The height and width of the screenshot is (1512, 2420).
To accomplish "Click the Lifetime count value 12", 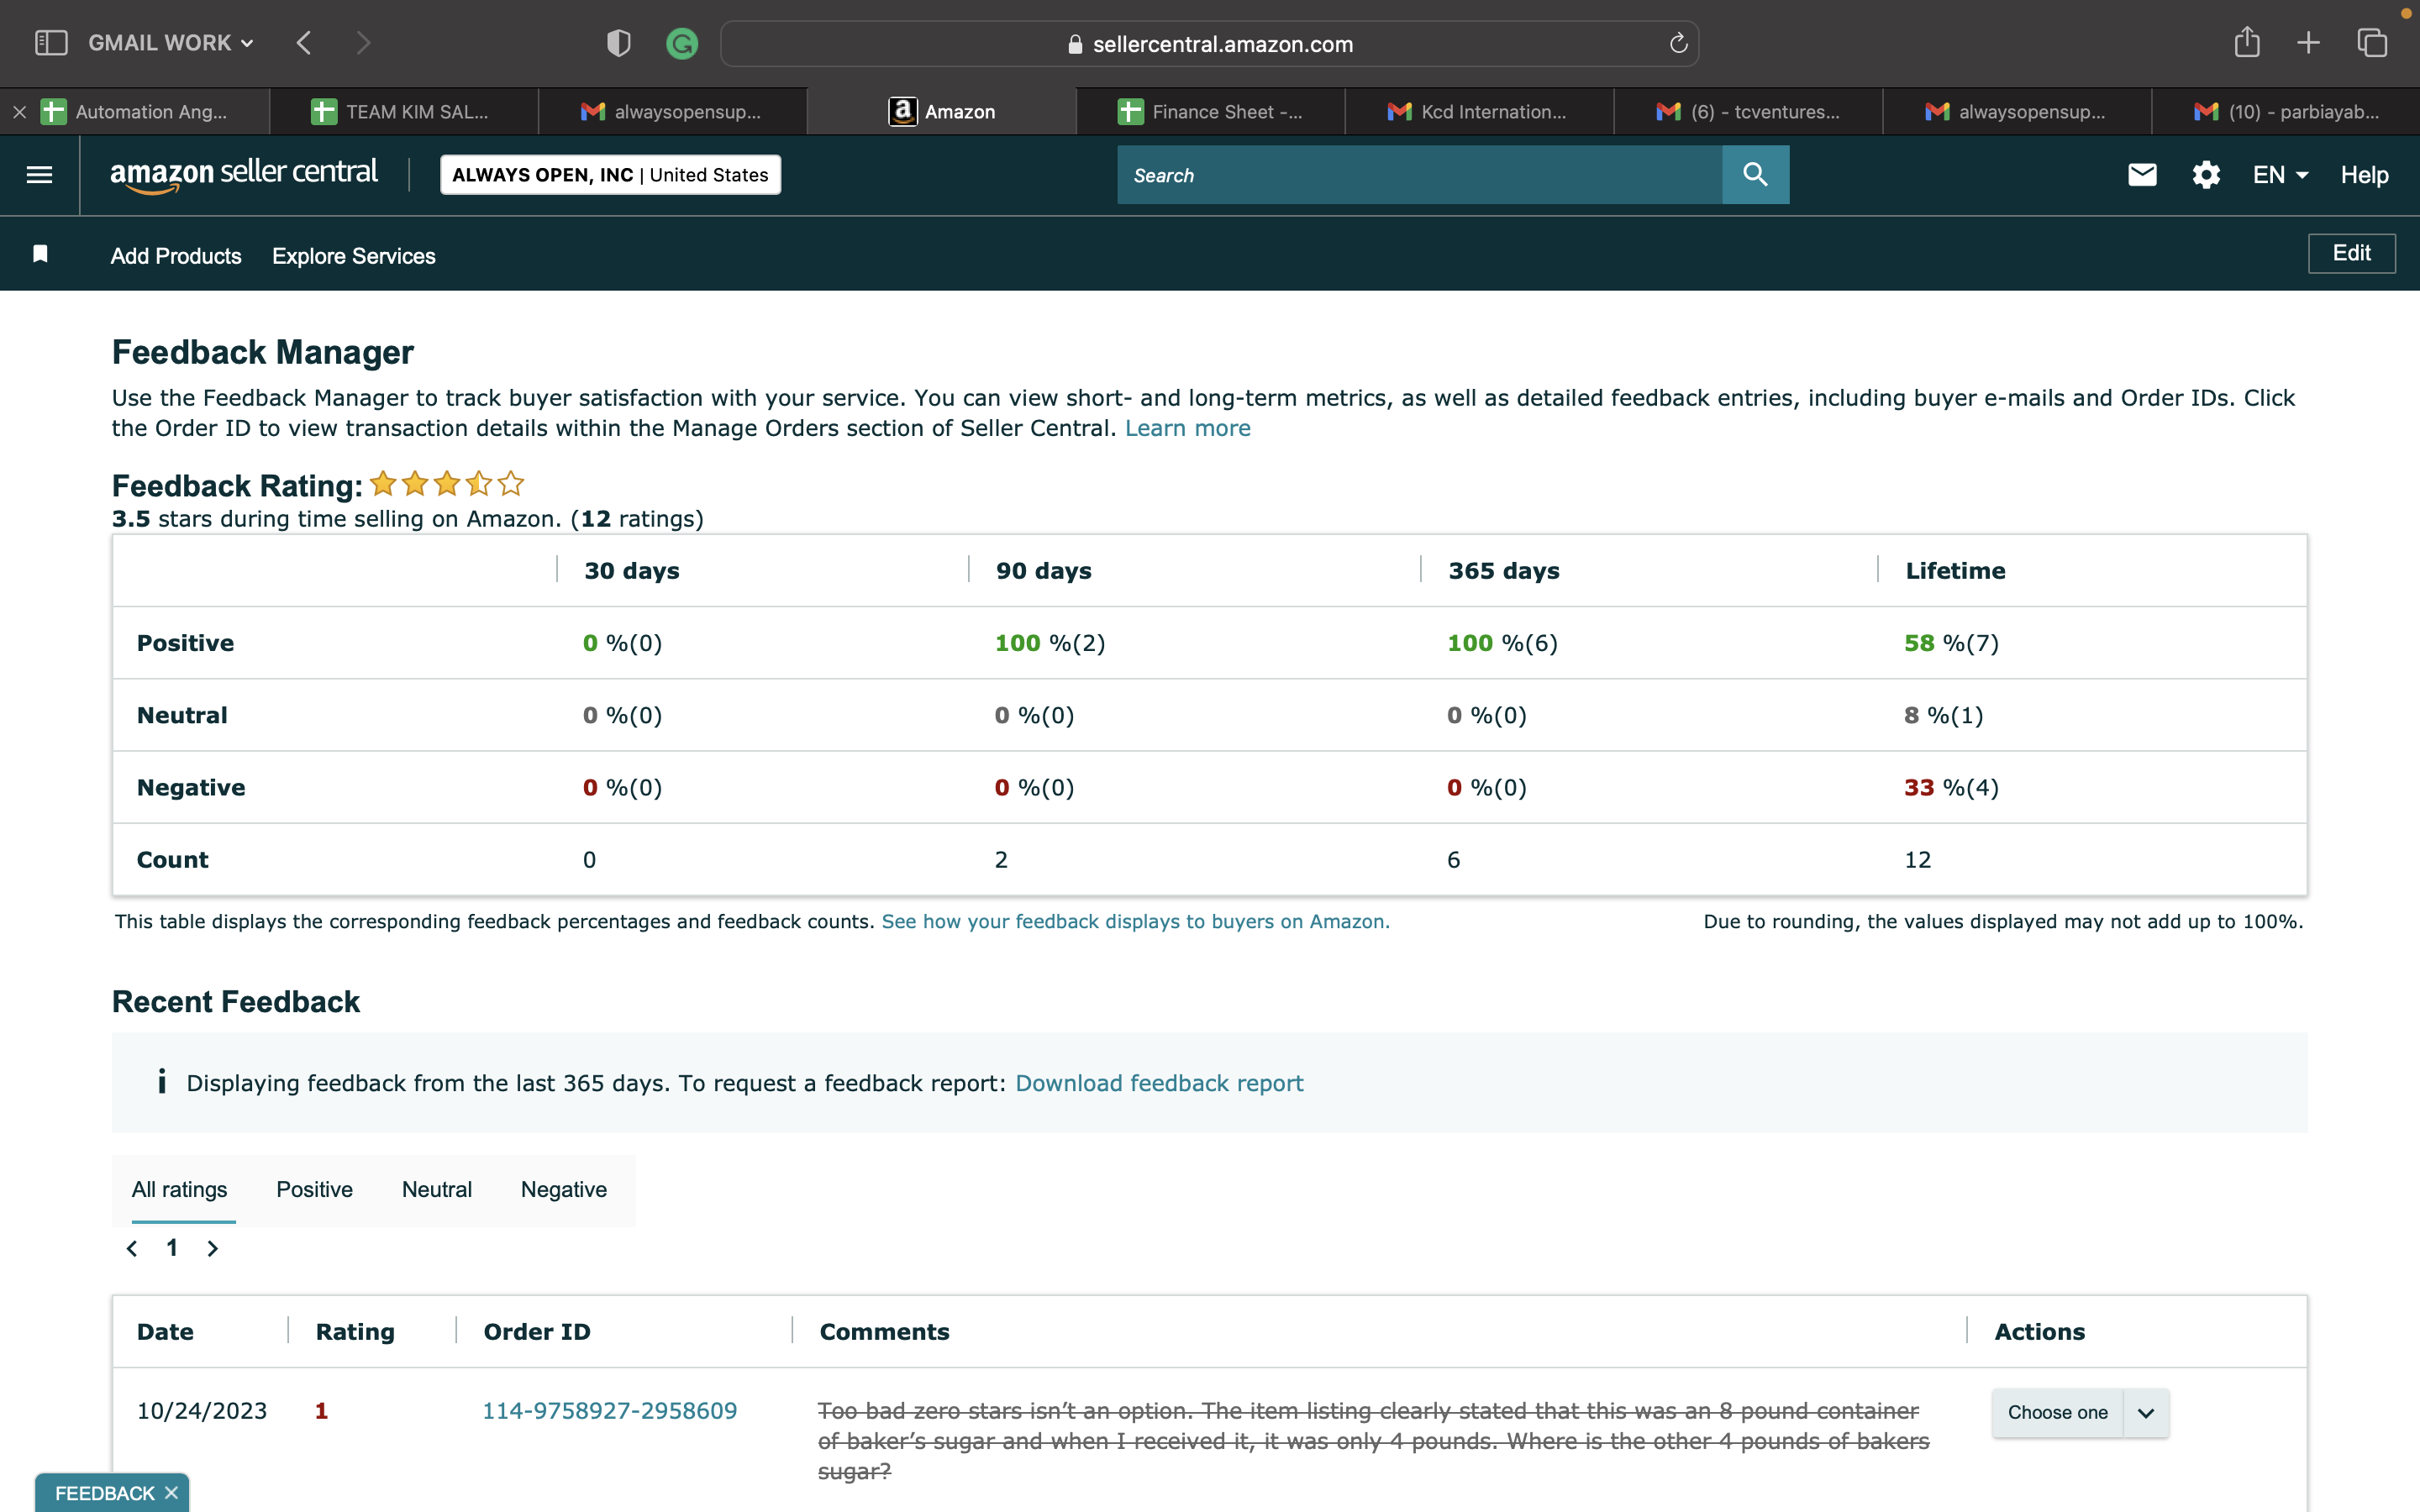I will [x=1917, y=859].
